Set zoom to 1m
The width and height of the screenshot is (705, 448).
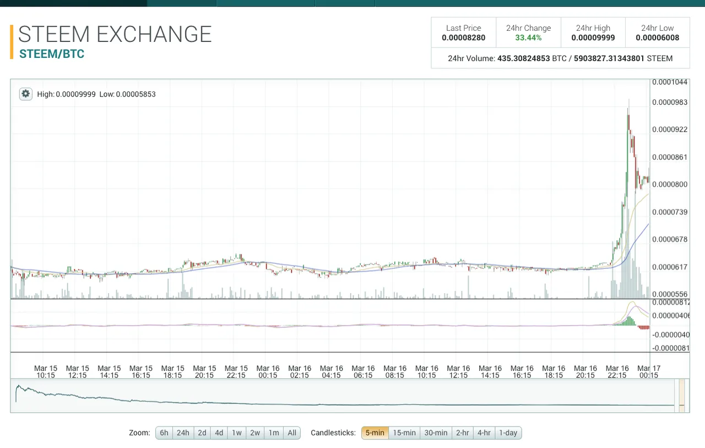coord(274,433)
